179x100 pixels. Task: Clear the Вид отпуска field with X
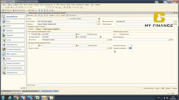coord(109,40)
